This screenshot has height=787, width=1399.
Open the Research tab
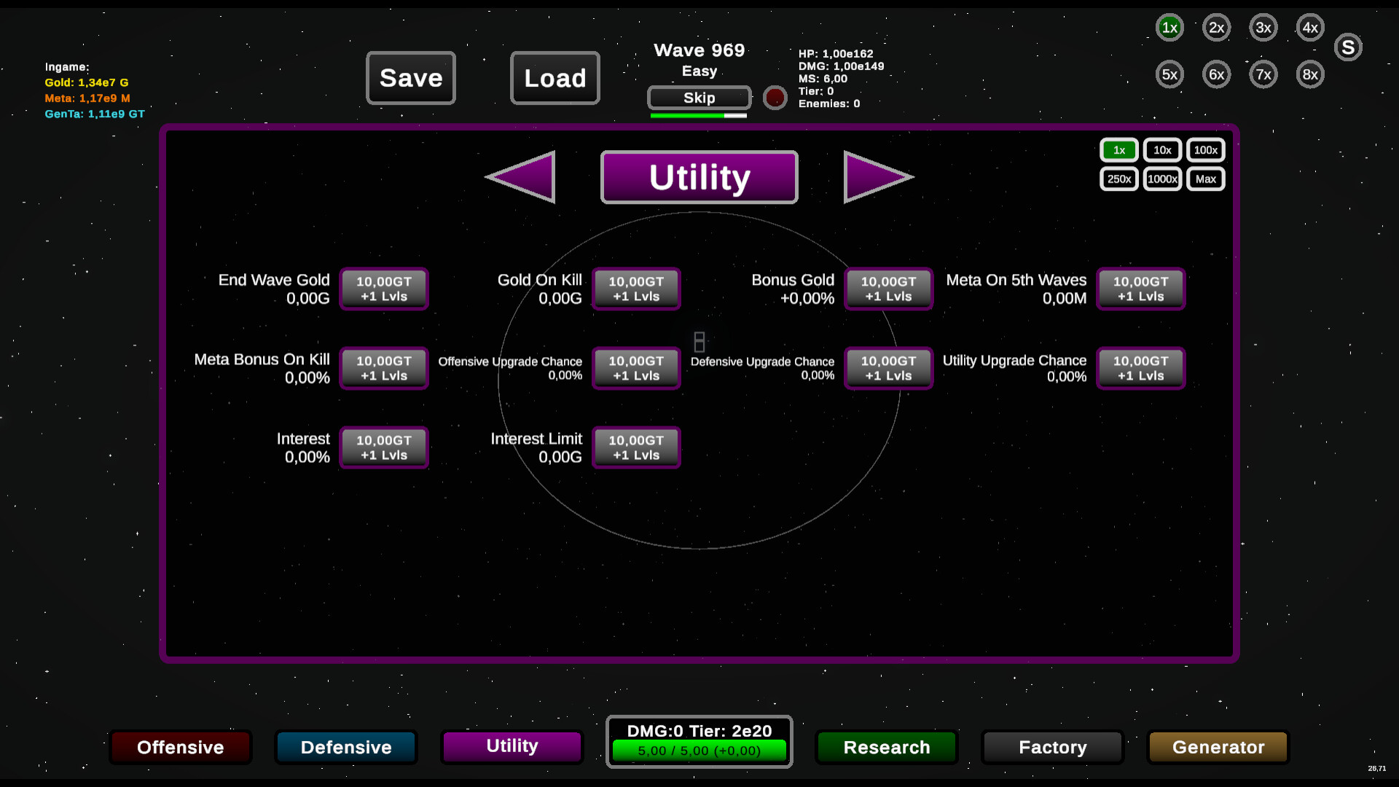point(886,747)
